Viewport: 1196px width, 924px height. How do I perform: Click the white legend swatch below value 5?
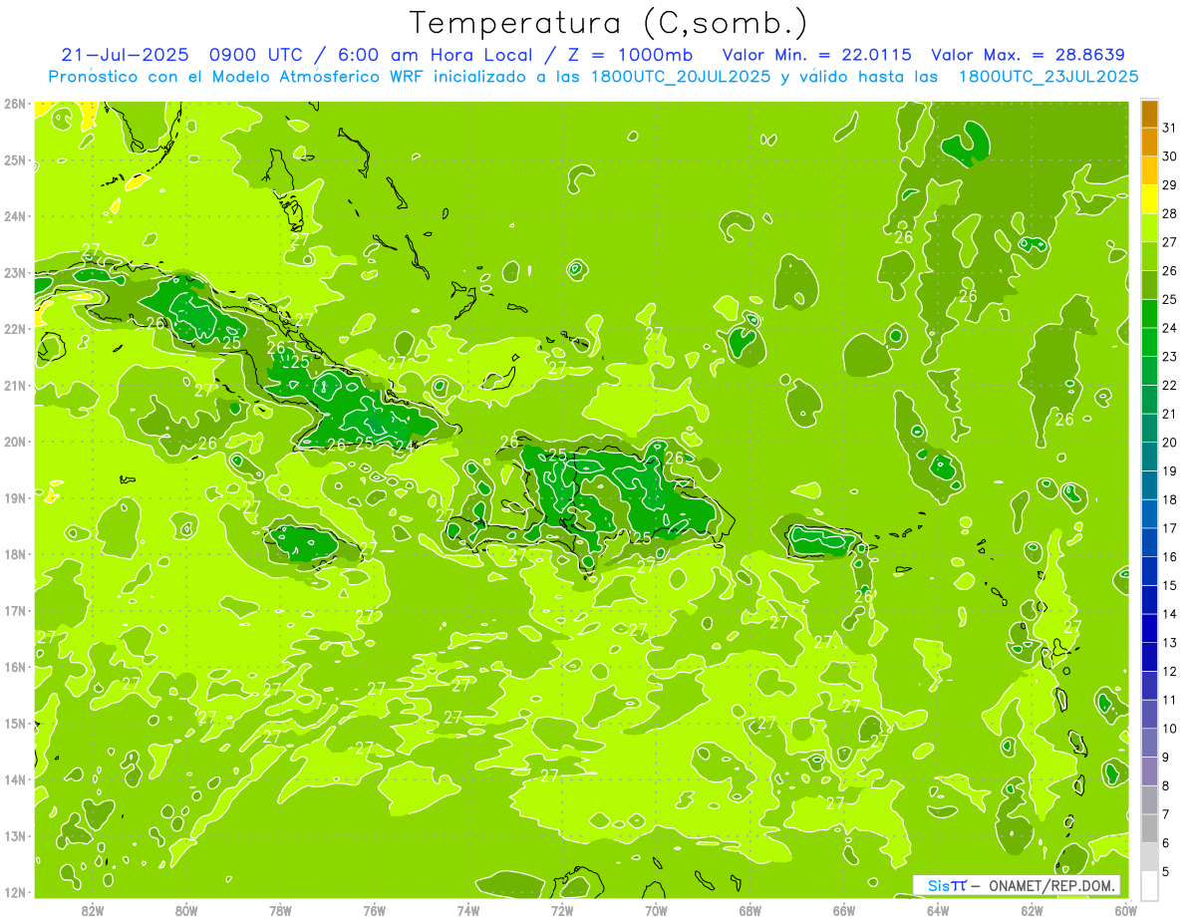click(x=1149, y=884)
